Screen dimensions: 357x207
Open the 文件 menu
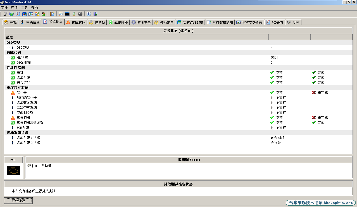[x=4, y=8]
